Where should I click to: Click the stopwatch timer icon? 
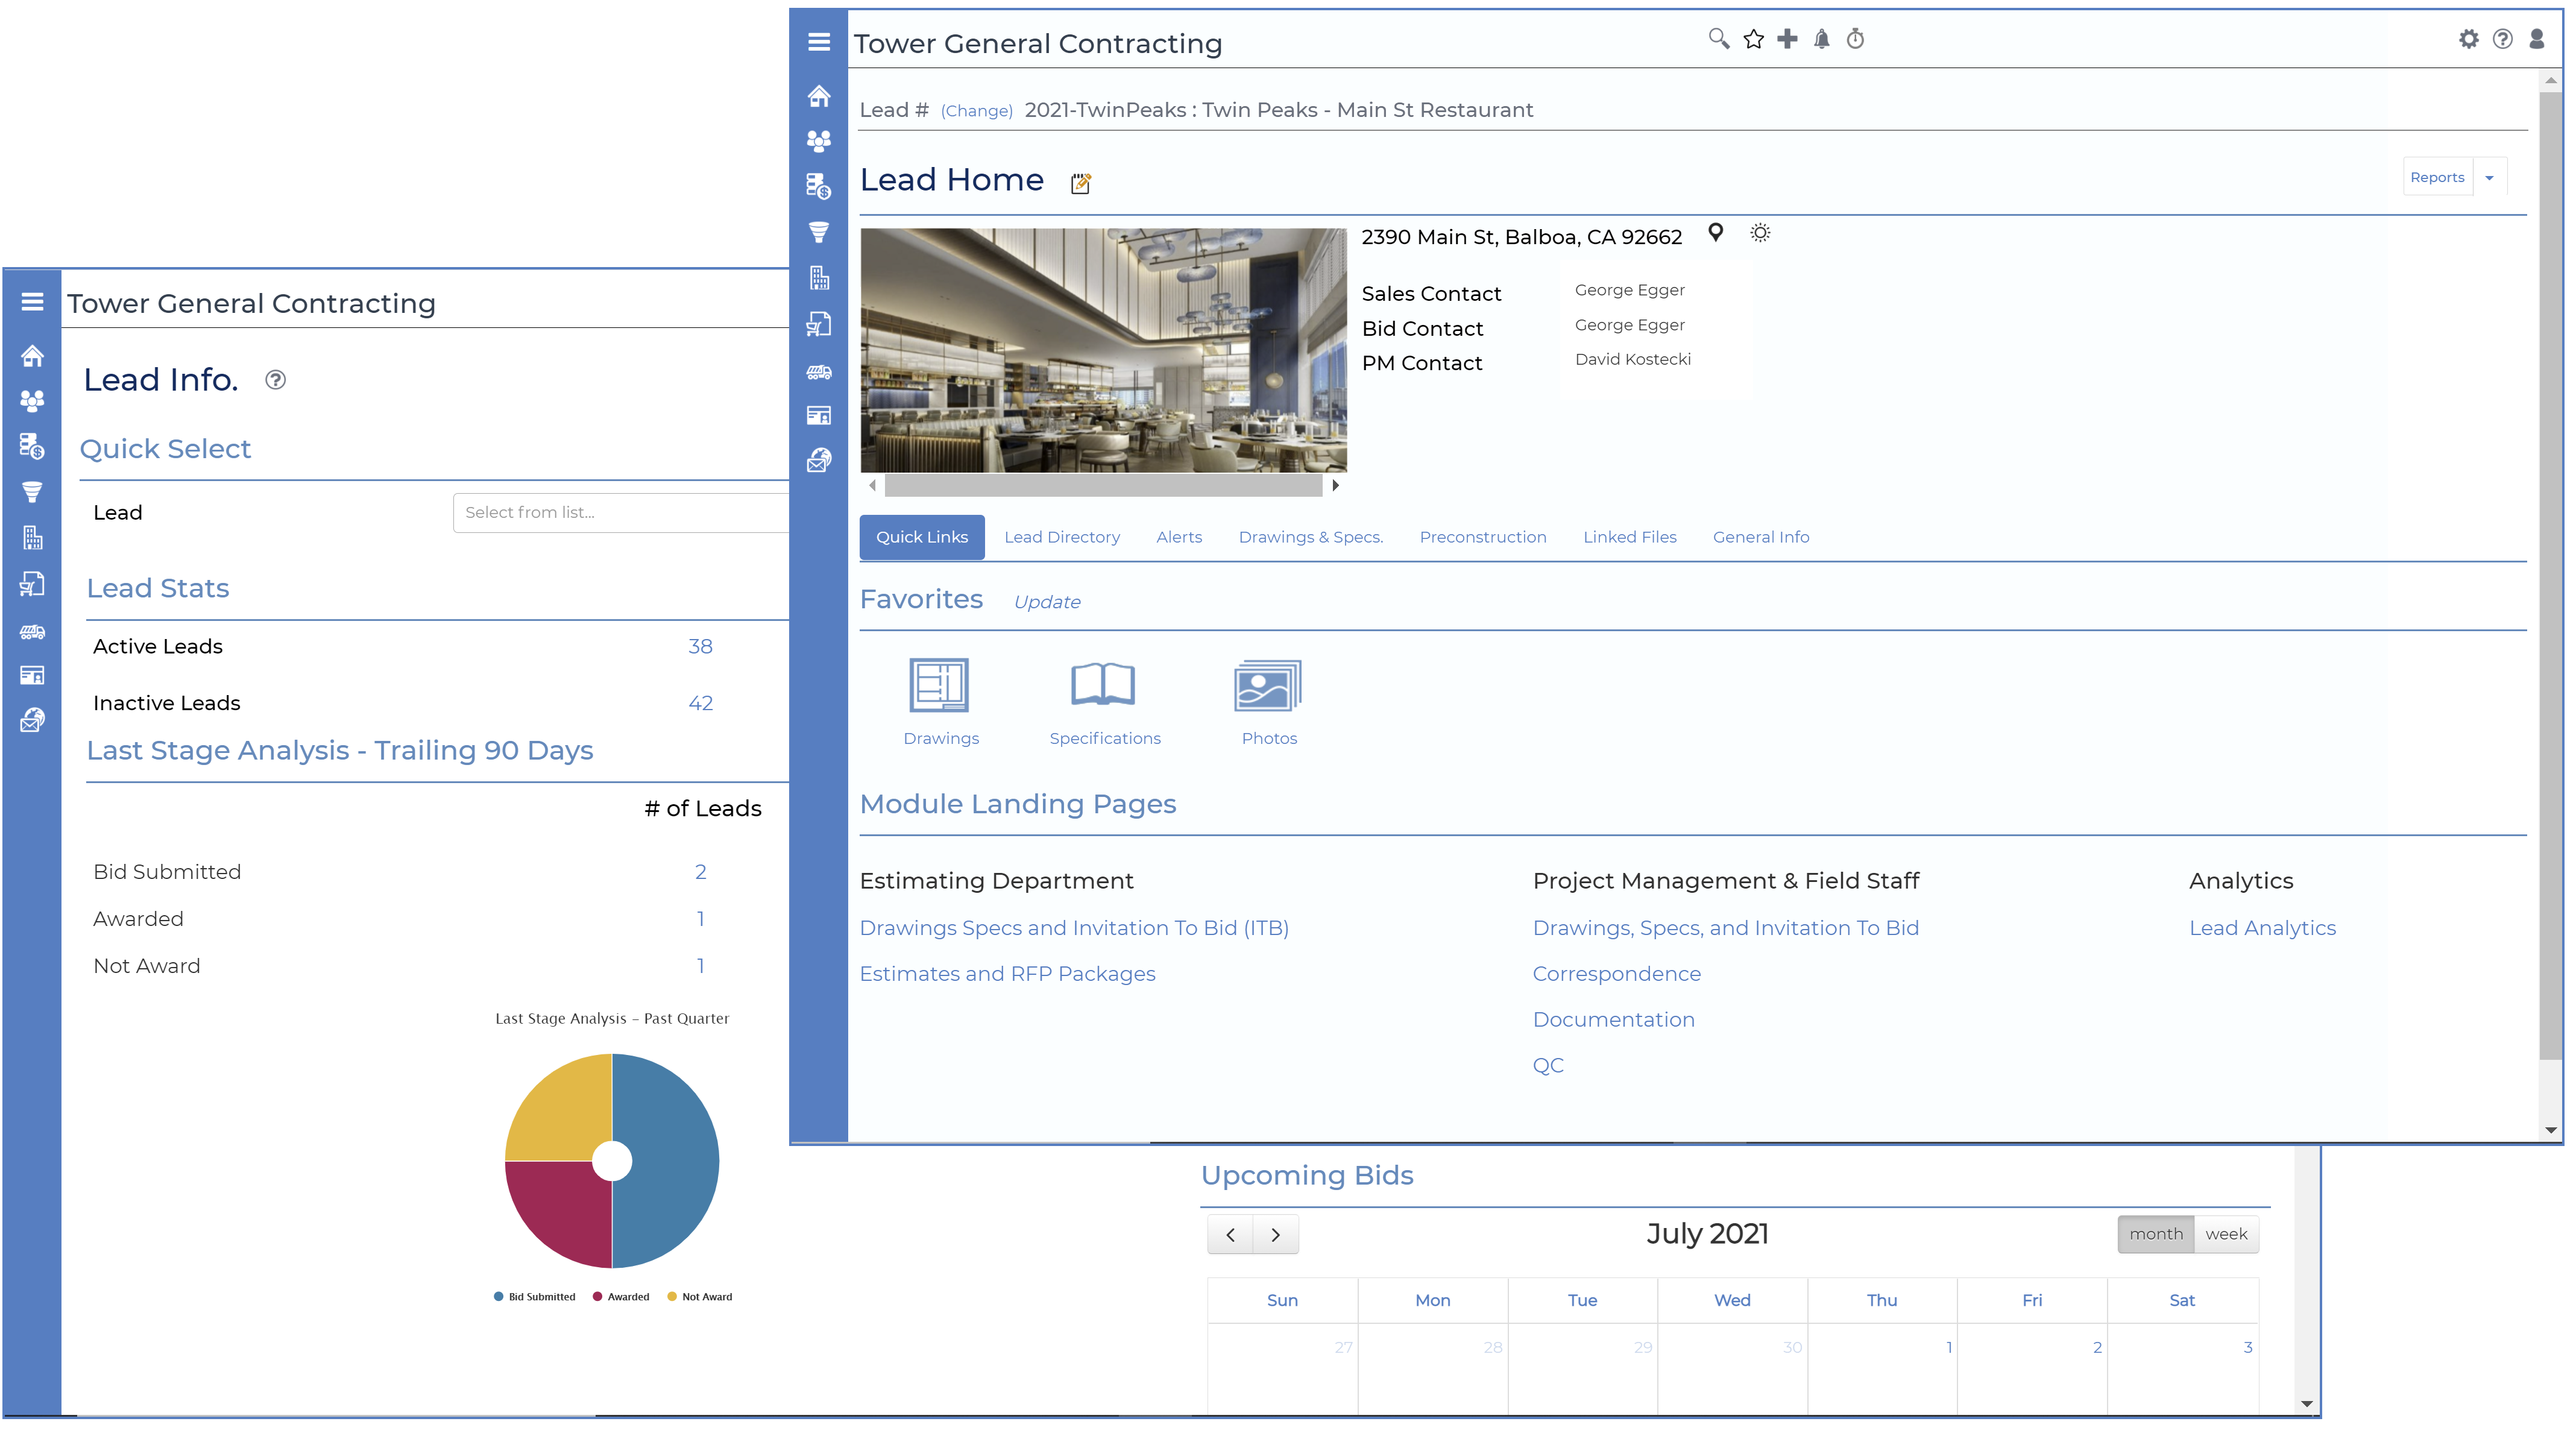click(1855, 39)
